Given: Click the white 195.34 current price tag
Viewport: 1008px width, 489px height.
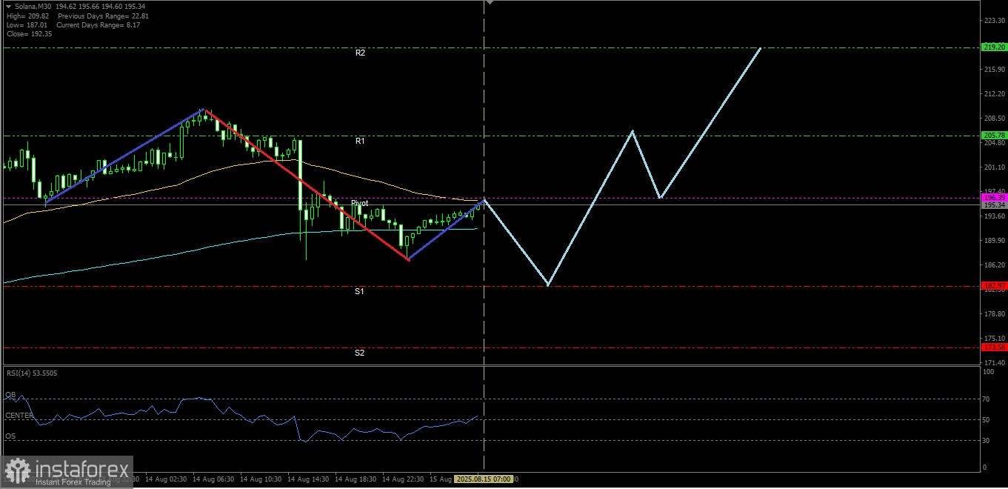Looking at the screenshot, I should click(993, 205).
